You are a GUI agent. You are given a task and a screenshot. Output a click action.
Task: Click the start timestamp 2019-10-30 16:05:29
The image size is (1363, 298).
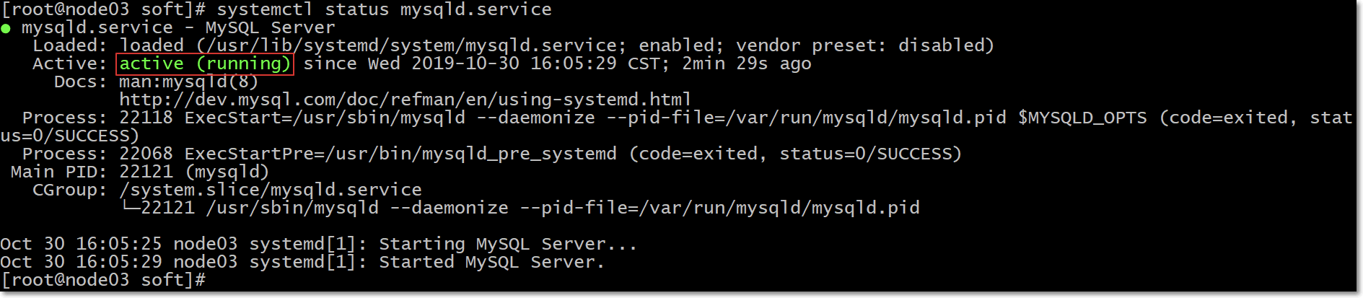(514, 63)
